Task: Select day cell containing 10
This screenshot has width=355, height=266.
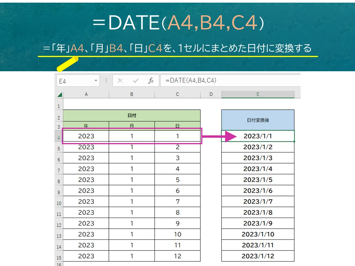Action: [x=177, y=234]
